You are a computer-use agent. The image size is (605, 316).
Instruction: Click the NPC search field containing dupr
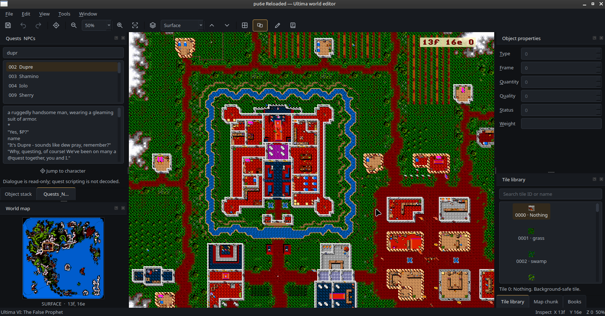(63, 53)
